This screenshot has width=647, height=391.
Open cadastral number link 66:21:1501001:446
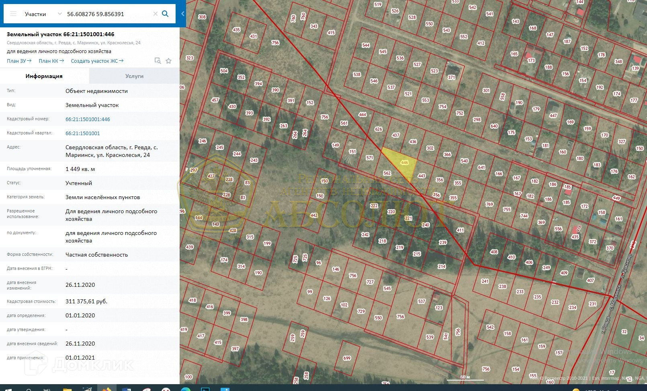click(x=88, y=119)
